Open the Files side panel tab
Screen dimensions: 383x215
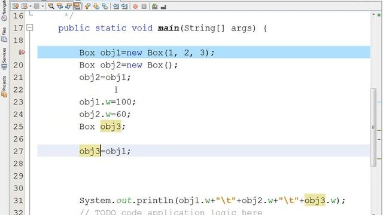point(4,35)
